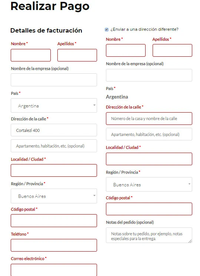Focus the billing Nombre de la empresa field
This screenshot has height=276, width=200.
[54, 80]
